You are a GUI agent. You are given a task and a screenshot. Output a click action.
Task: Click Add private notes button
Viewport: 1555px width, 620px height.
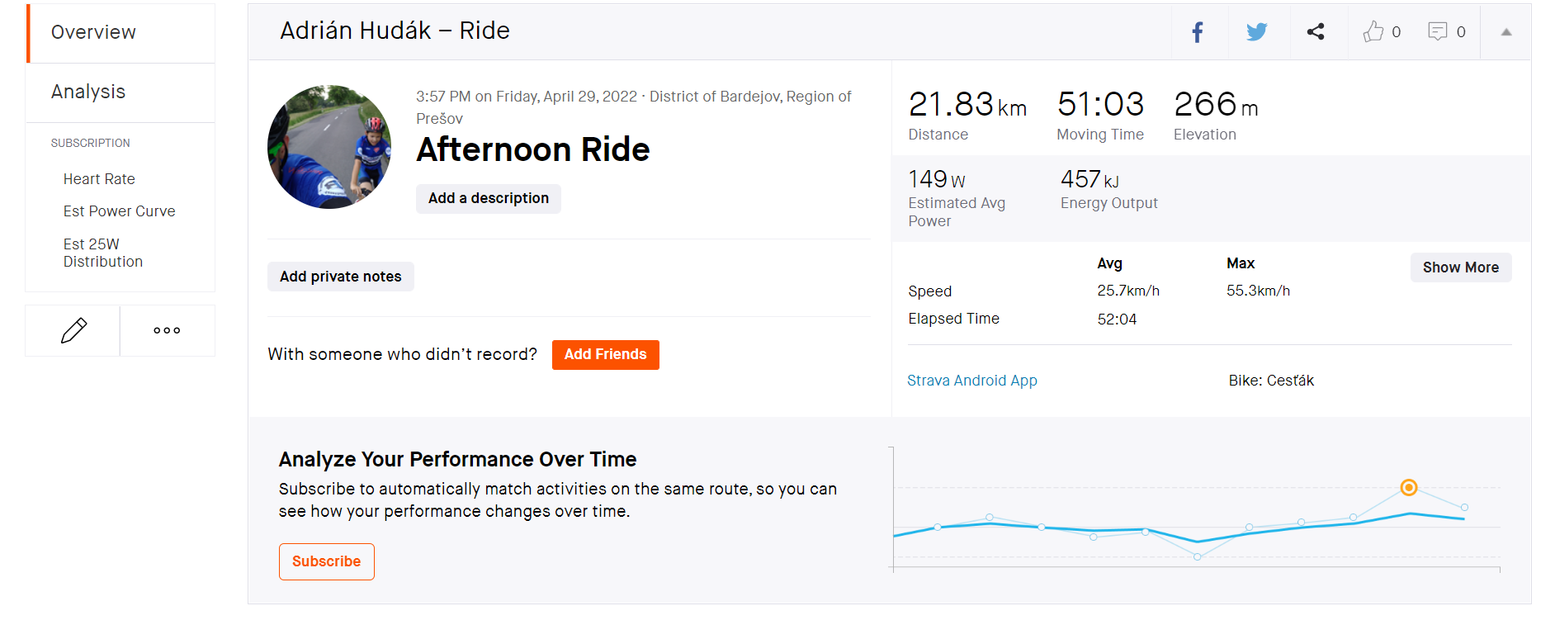(340, 277)
